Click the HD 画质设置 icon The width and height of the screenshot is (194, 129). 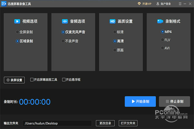coord(113,21)
